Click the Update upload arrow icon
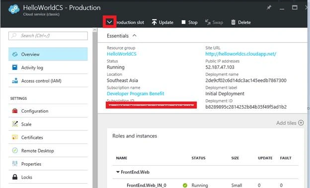 click(154, 22)
